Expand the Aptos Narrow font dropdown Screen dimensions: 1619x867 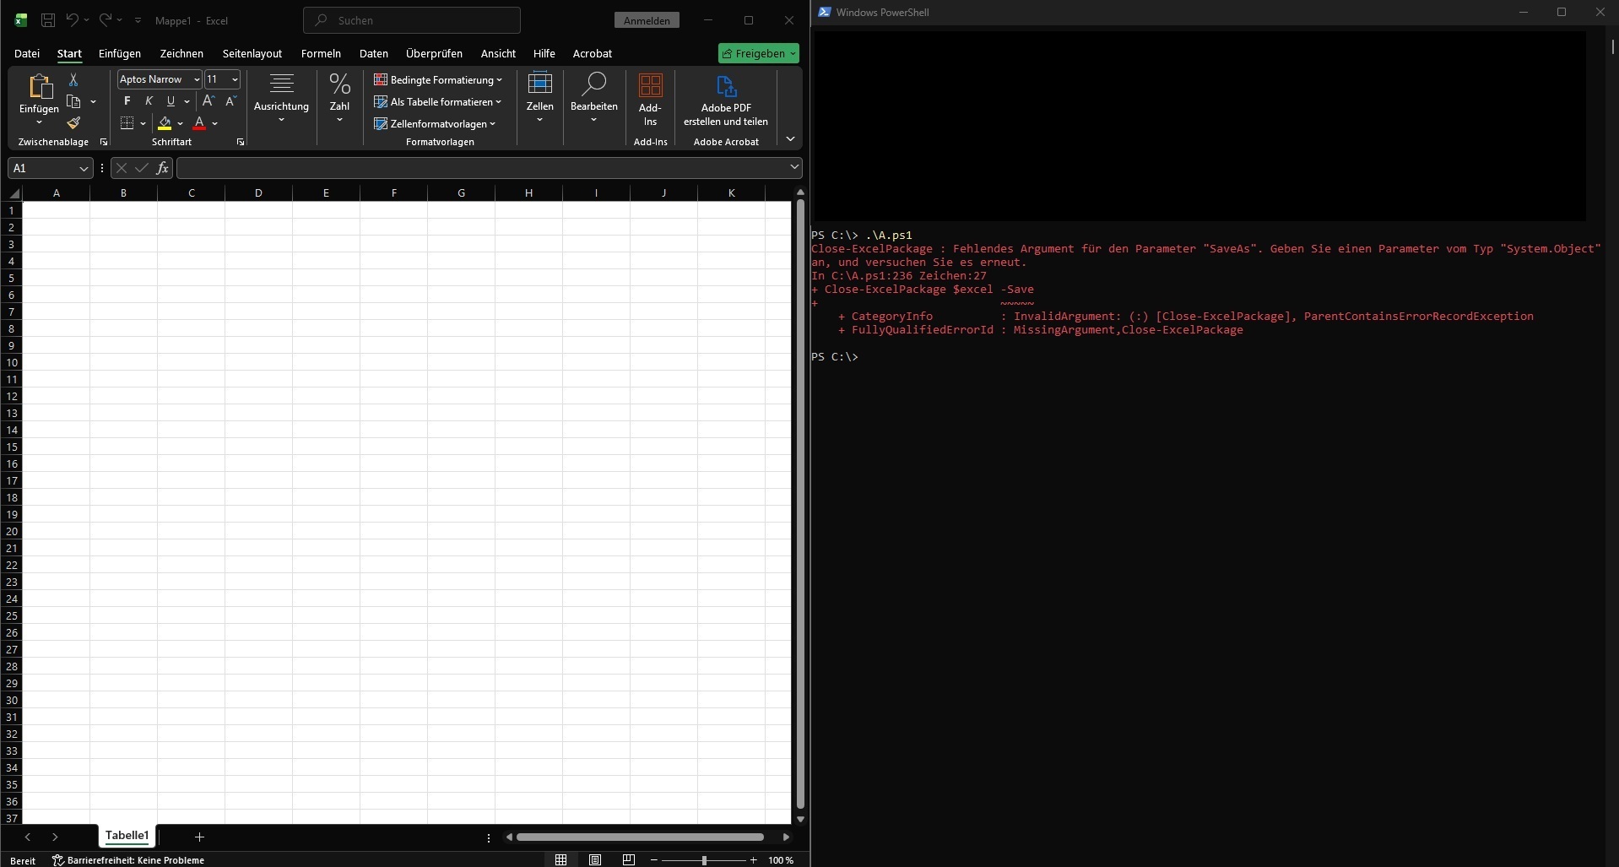pos(196,79)
